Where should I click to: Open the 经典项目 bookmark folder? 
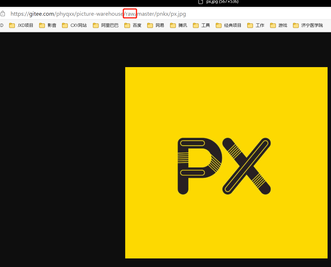(228, 25)
